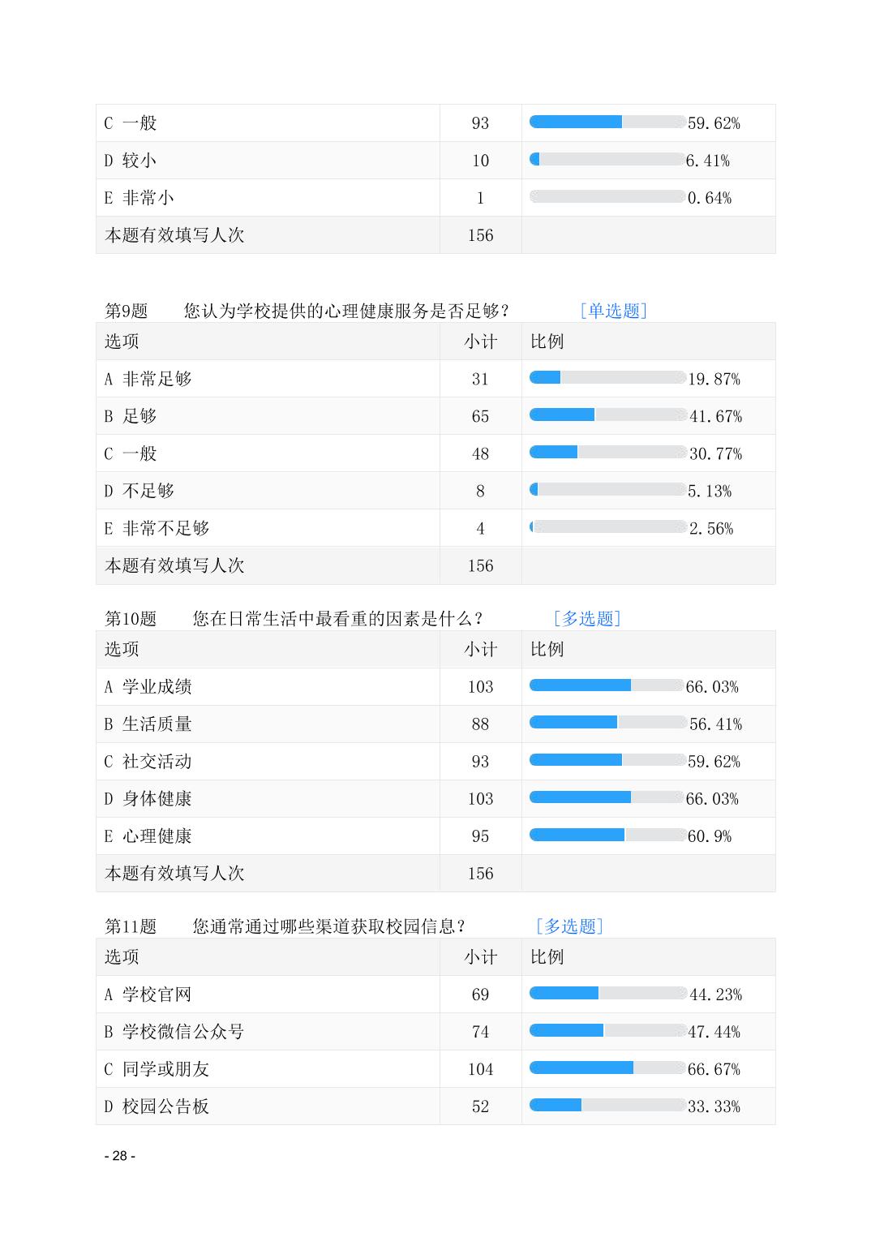The image size is (871, 1233).
Task: Click the 多选题 tag of question 10
Action: [587, 619]
